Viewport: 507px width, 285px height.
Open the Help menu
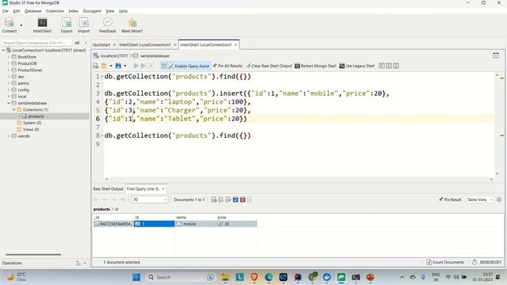point(124,11)
